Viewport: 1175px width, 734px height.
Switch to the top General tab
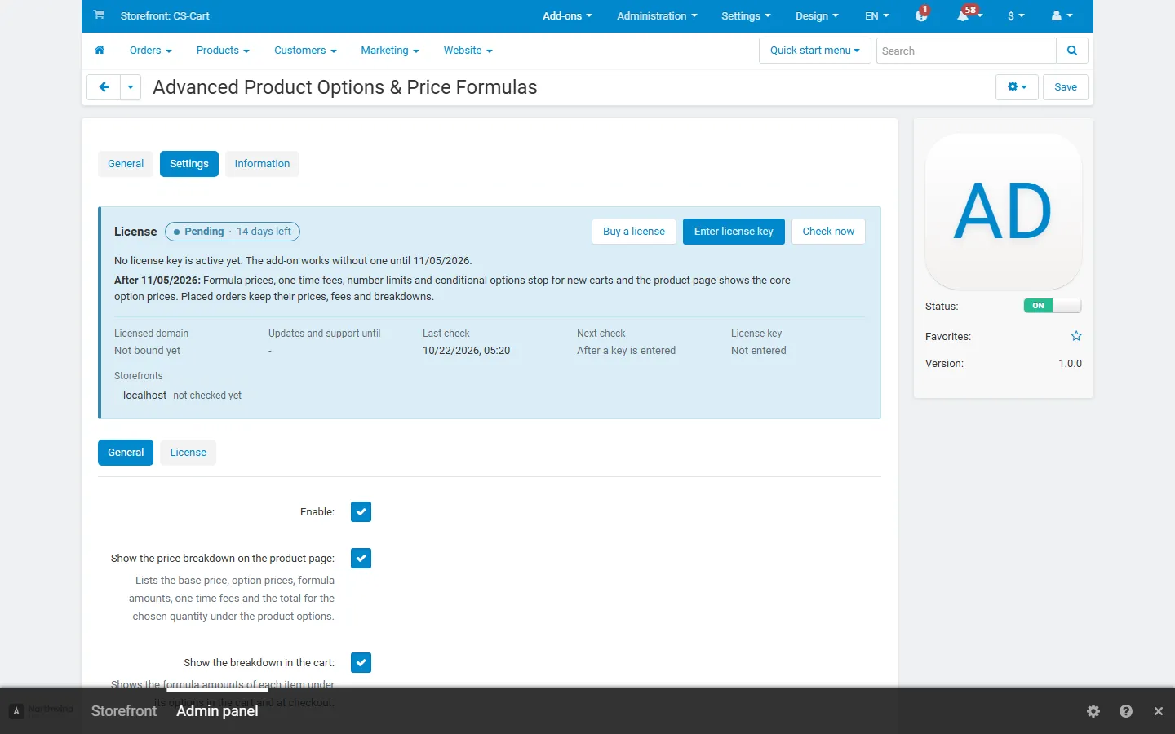click(x=126, y=164)
